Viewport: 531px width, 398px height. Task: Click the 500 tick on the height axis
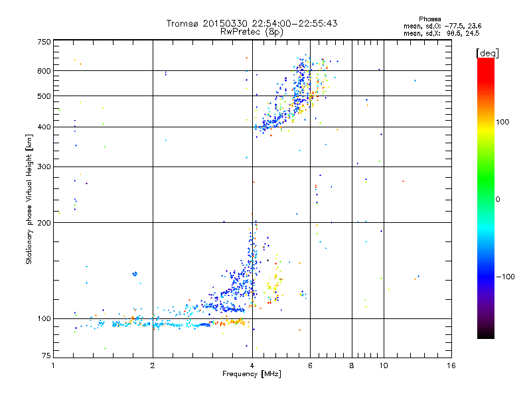click(44, 96)
